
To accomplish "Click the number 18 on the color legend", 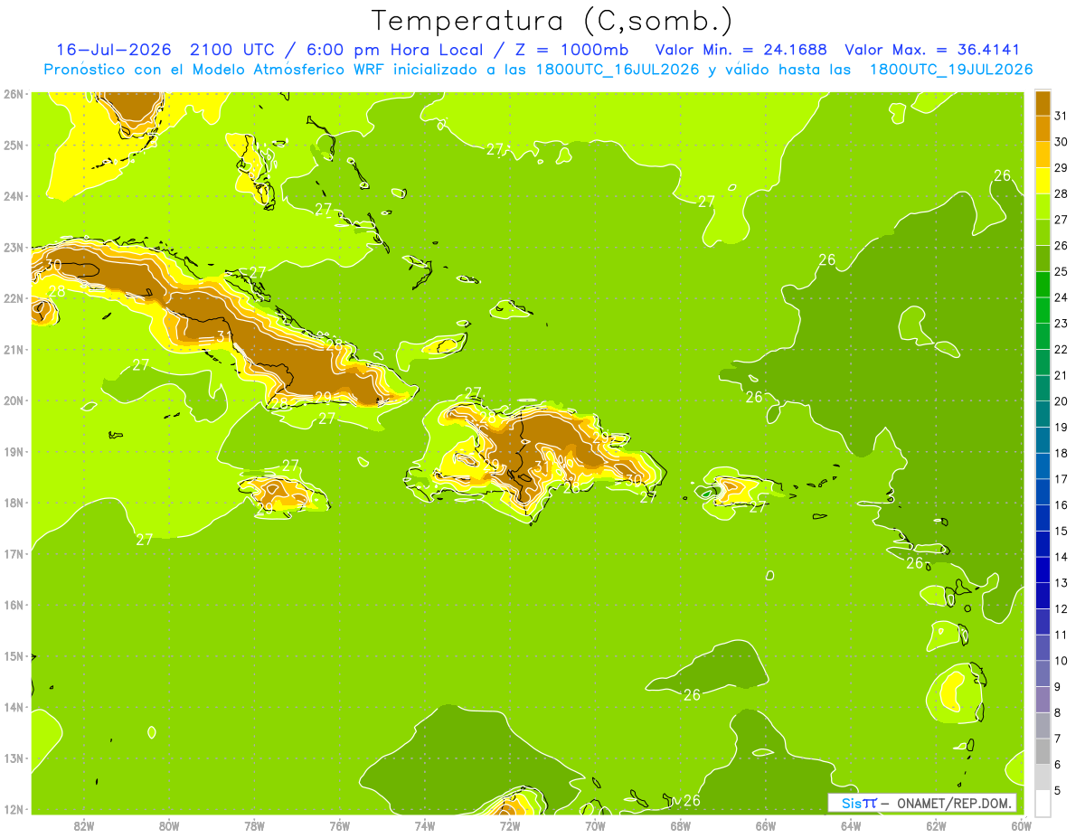I will pyautogui.click(x=1061, y=453).
